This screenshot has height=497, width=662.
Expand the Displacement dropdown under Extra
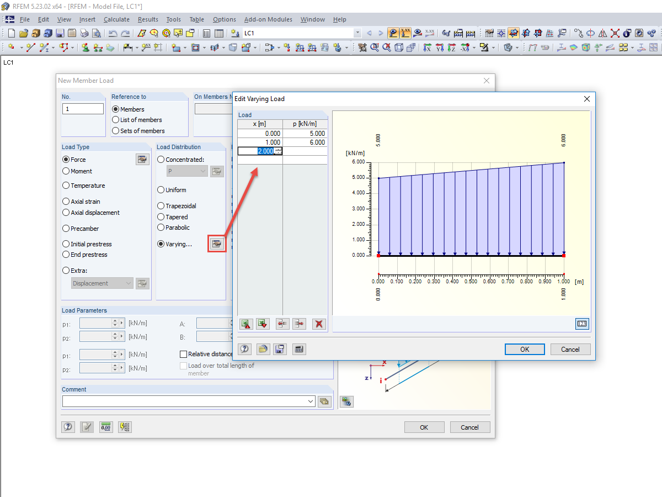129,283
